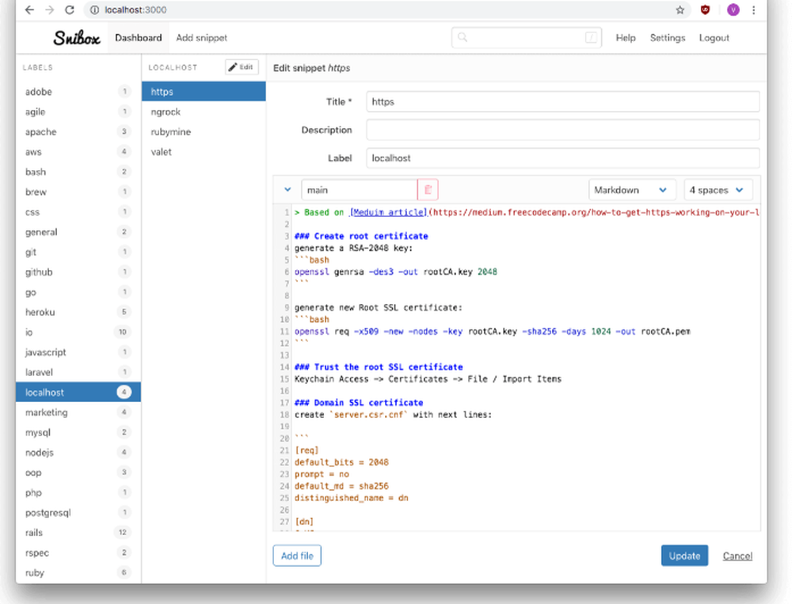Select the postgresql label
This screenshot has width=792, height=604.
pos(78,513)
